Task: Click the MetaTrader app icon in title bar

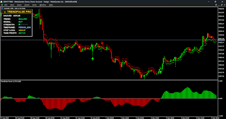Action: [x=2, y=2]
